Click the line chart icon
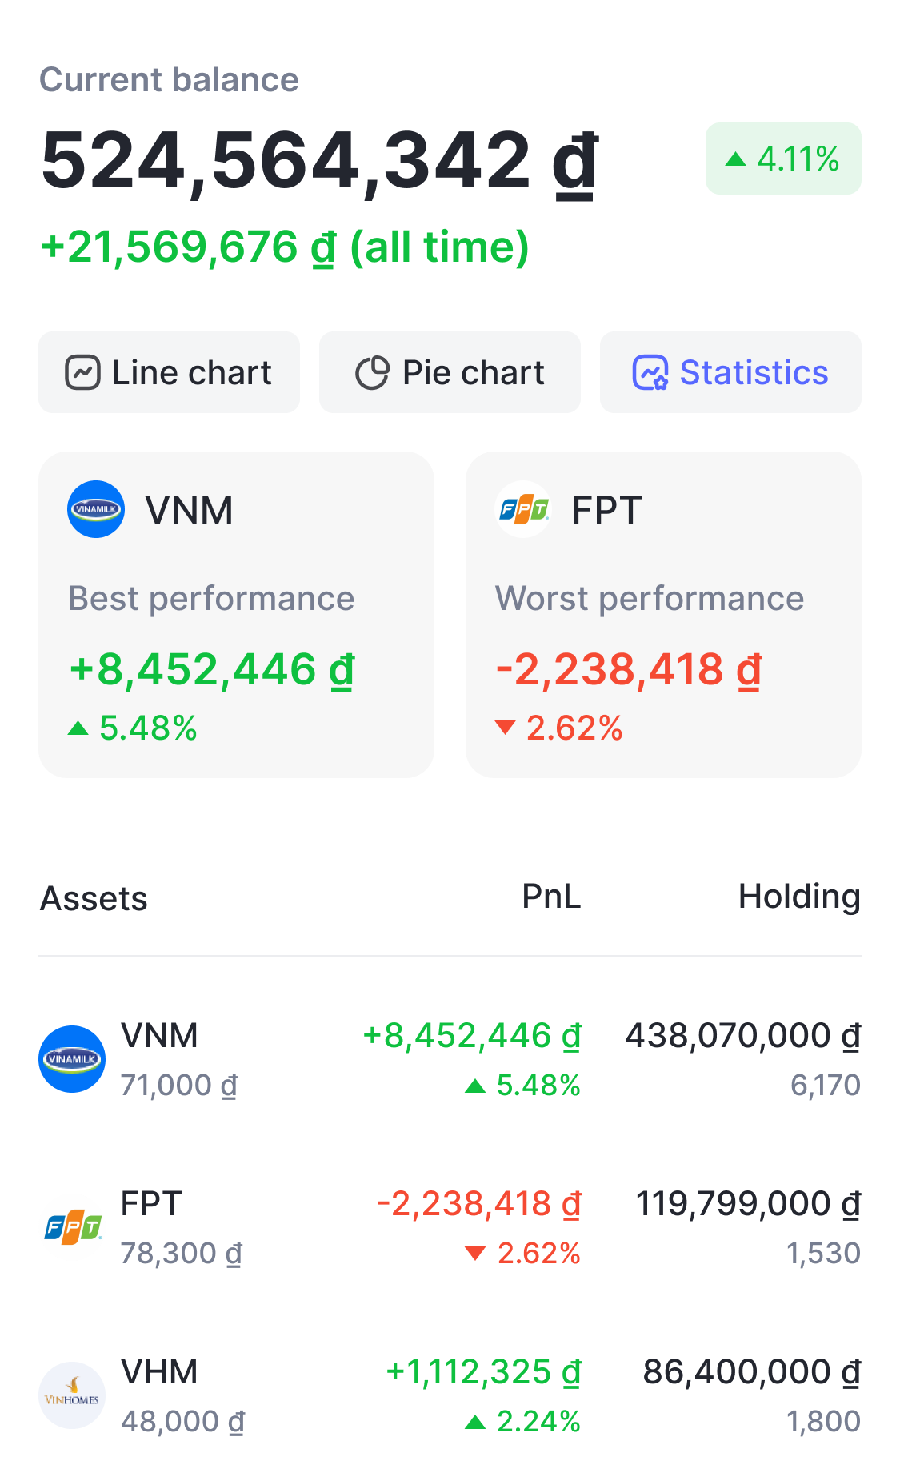 [x=82, y=372]
